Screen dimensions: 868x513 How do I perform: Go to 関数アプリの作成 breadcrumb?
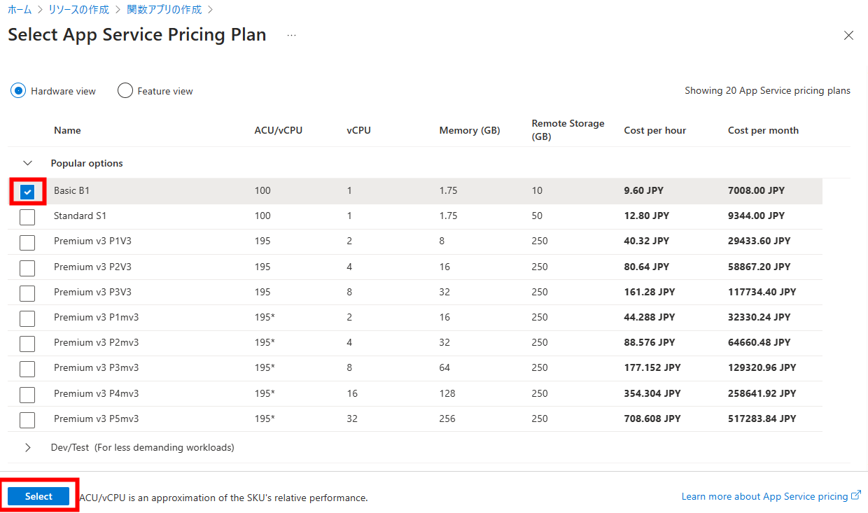[x=164, y=10]
